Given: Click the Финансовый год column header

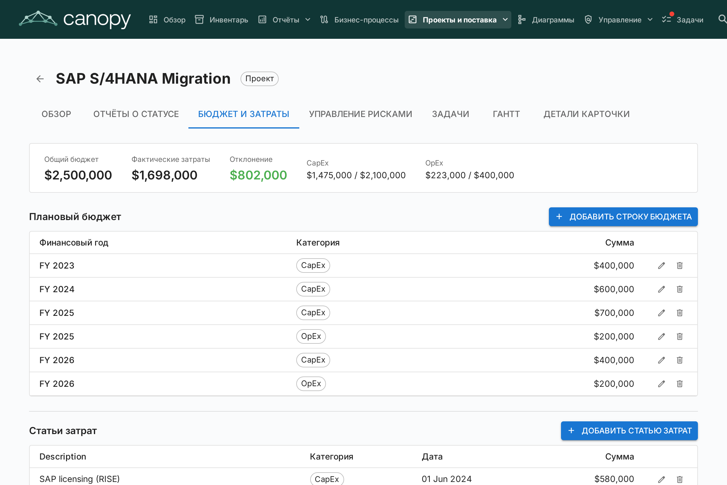Looking at the screenshot, I should tap(74, 243).
